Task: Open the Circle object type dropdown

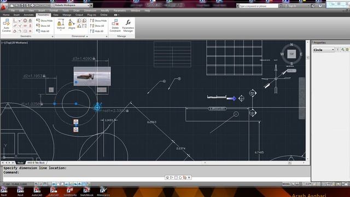Action: coord(323,50)
